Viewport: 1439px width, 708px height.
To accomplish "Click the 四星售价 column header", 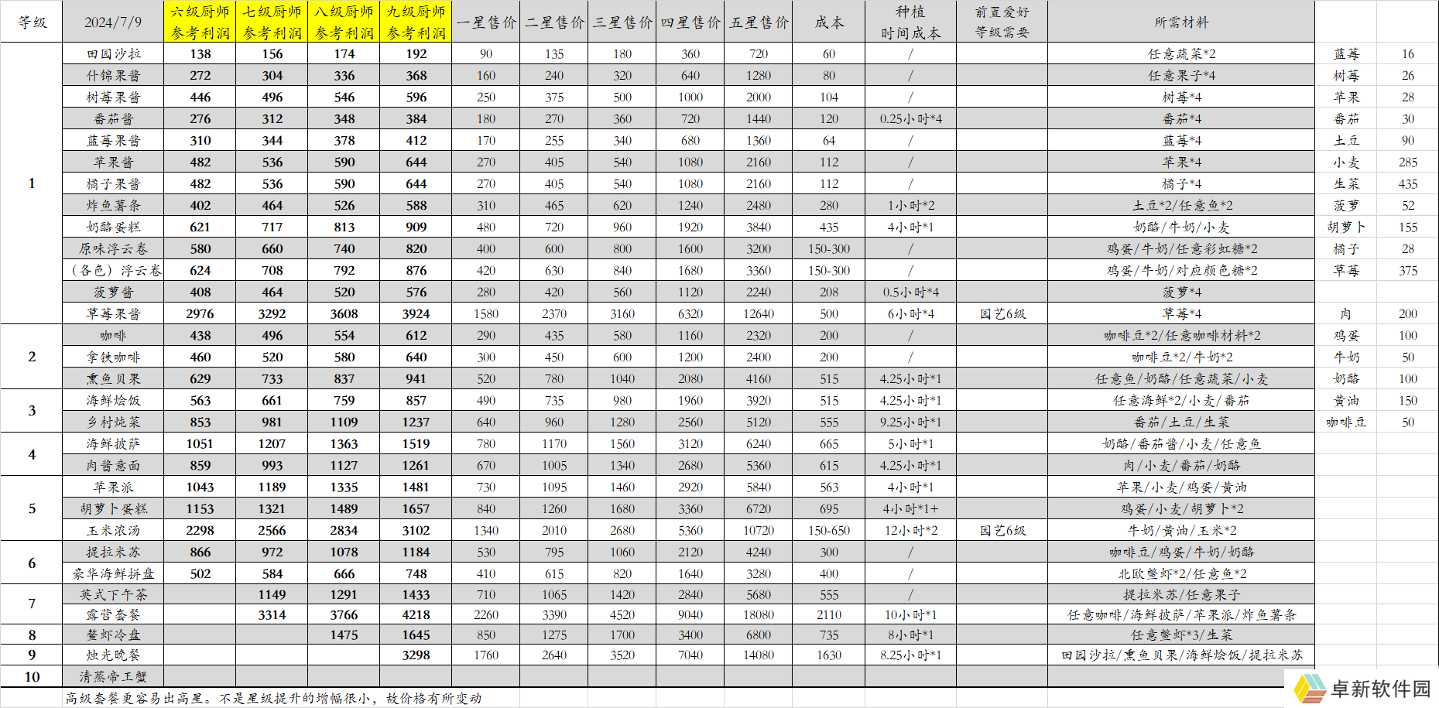I will 690,22.
